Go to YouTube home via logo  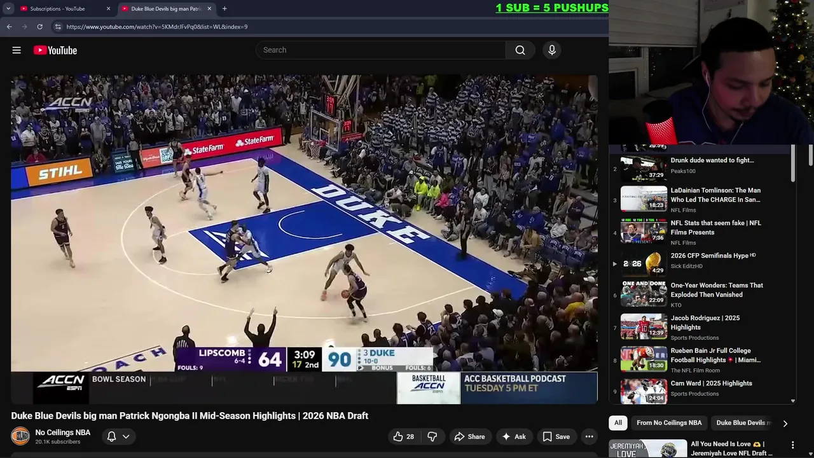(x=55, y=50)
